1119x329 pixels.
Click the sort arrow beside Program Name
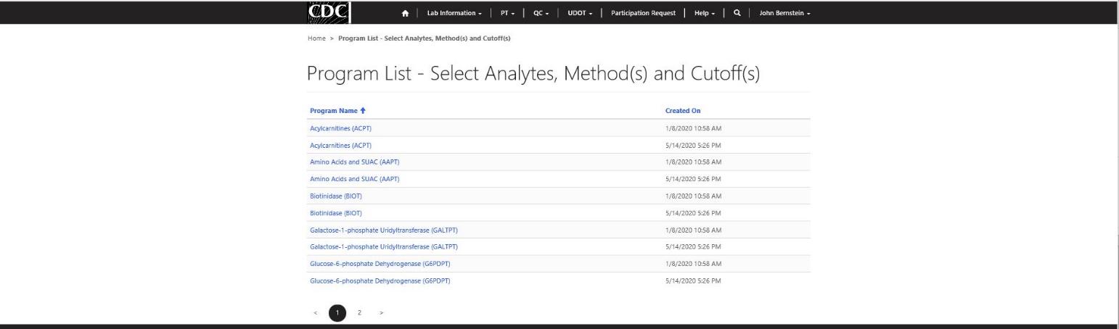coord(363,111)
